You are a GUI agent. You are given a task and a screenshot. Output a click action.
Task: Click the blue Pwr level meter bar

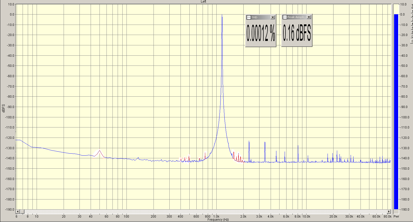[396, 112]
